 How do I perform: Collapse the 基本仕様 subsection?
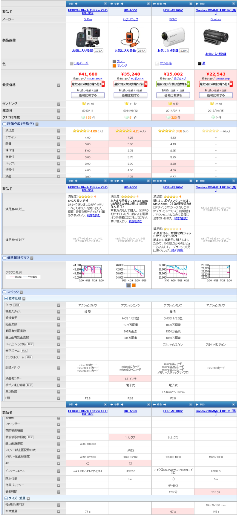click(6, 298)
